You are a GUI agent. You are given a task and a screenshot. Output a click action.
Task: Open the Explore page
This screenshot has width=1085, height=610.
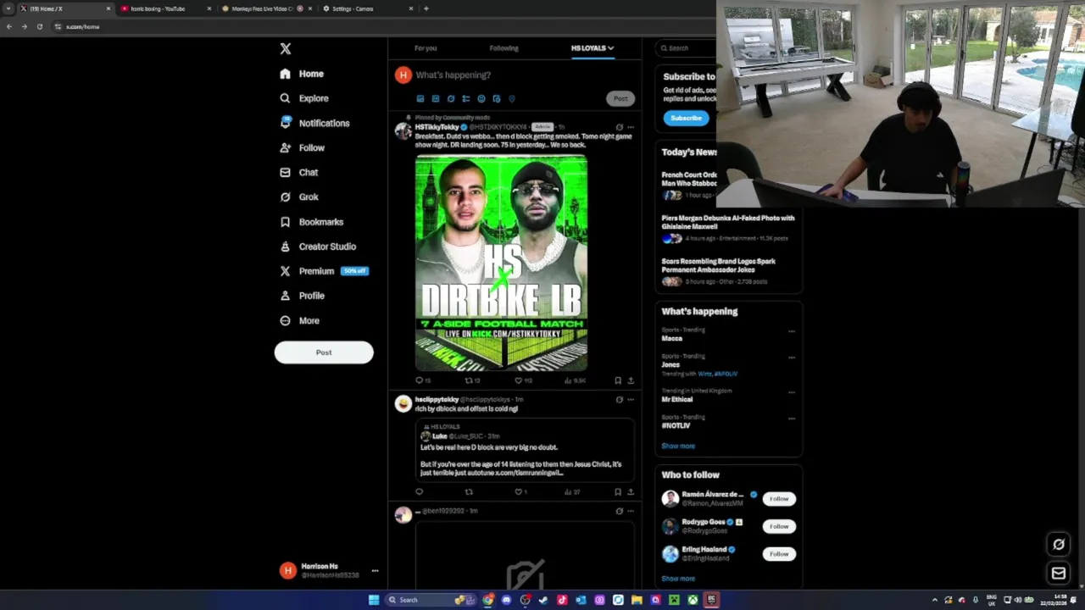pyautogui.click(x=304, y=98)
